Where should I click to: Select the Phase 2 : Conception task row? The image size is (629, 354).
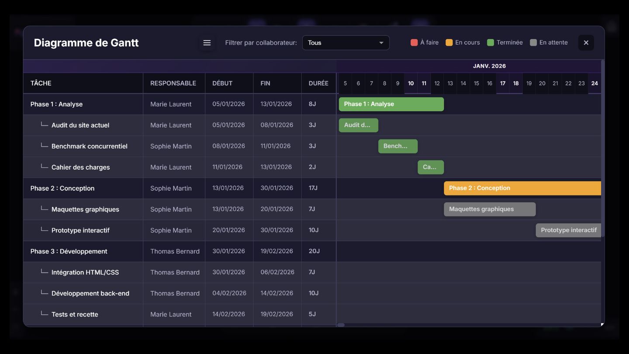tap(180, 188)
